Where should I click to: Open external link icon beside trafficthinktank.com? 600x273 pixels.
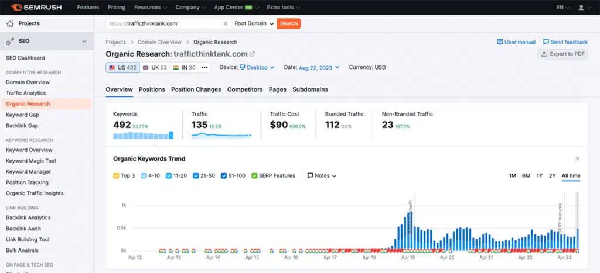[x=253, y=54]
